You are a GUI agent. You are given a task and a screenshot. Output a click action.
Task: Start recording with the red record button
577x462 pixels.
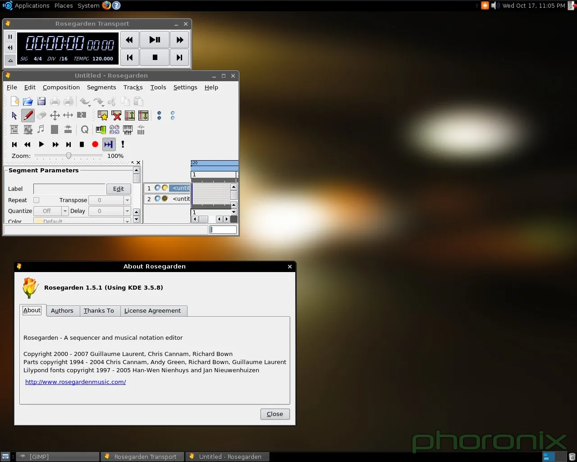pos(95,144)
